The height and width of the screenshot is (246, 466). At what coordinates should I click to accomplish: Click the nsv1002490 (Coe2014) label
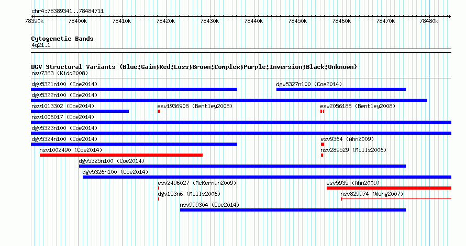[71, 150]
